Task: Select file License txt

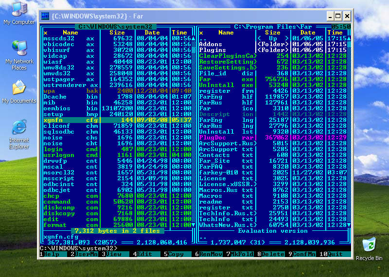Action: [273, 178]
